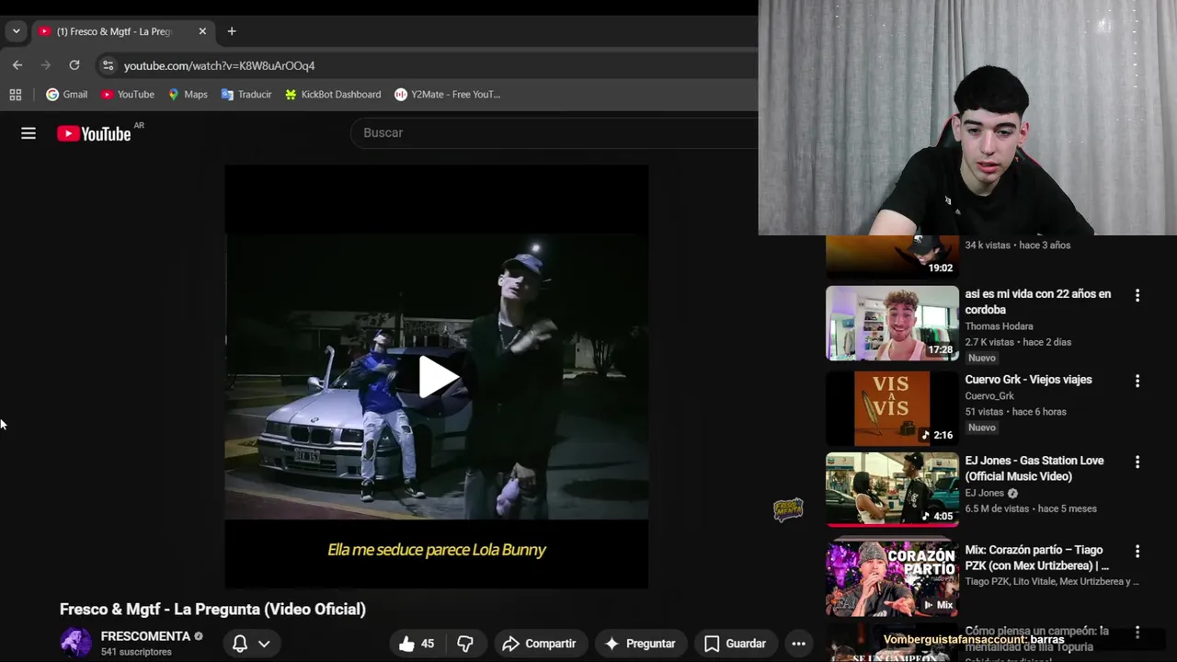Play the video with center play button
This screenshot has height=662, width=1177.
point(437,377)
